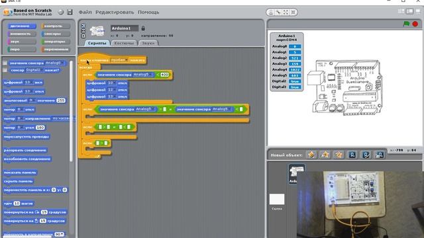
Task: Click the 400 value field in script
Action: click(x=165, y=75)
